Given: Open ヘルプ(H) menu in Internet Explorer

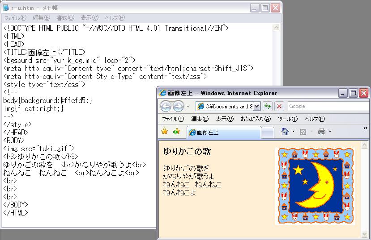Looking at the screenshot, I should [315, 119].
